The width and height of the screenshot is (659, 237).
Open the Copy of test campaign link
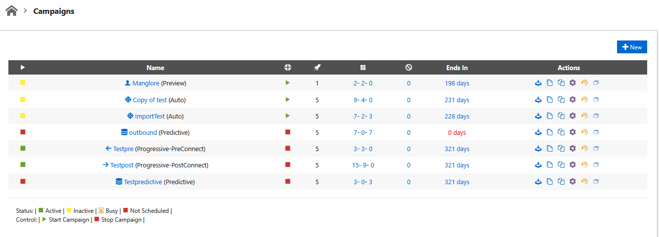click(150, 100)
